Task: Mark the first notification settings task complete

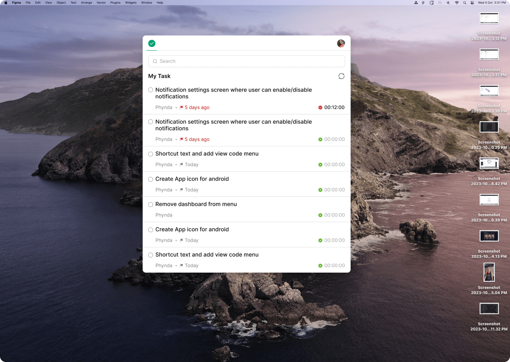Action: pos(150,90)
